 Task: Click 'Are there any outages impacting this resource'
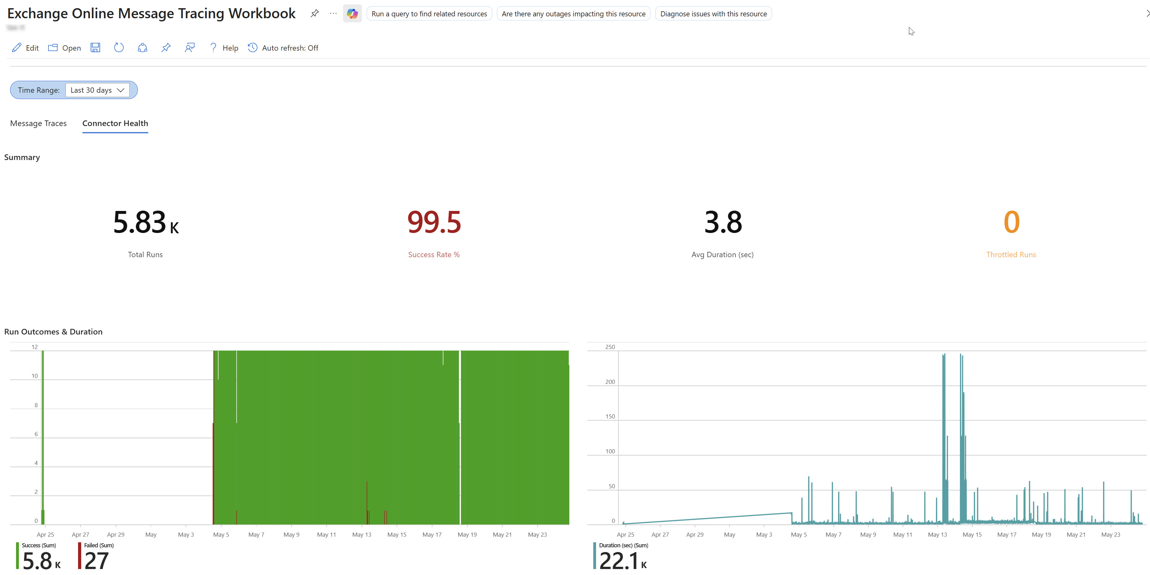coord(573,14)
